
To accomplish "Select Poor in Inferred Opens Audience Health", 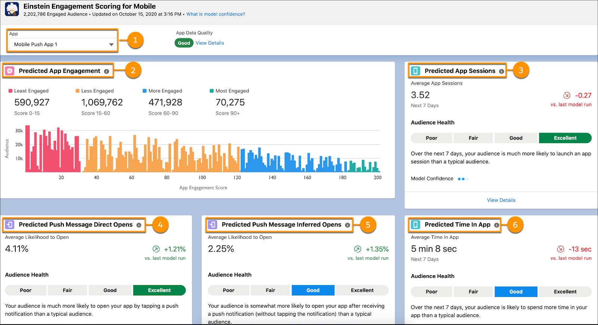I will [228, 290].
